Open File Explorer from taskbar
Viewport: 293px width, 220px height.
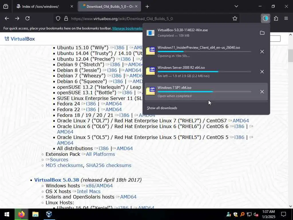[35, 214]
